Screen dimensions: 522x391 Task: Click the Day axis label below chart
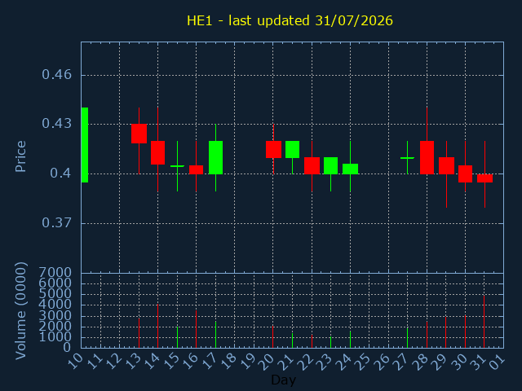coord(283,380)
